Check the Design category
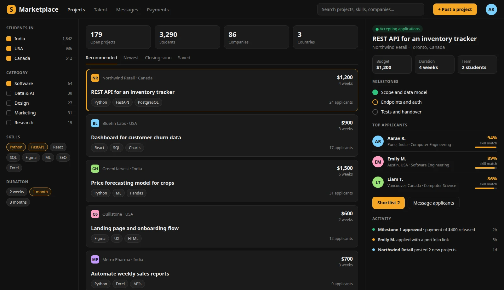Viewport: 504px width, 290px height. (9, 103)
